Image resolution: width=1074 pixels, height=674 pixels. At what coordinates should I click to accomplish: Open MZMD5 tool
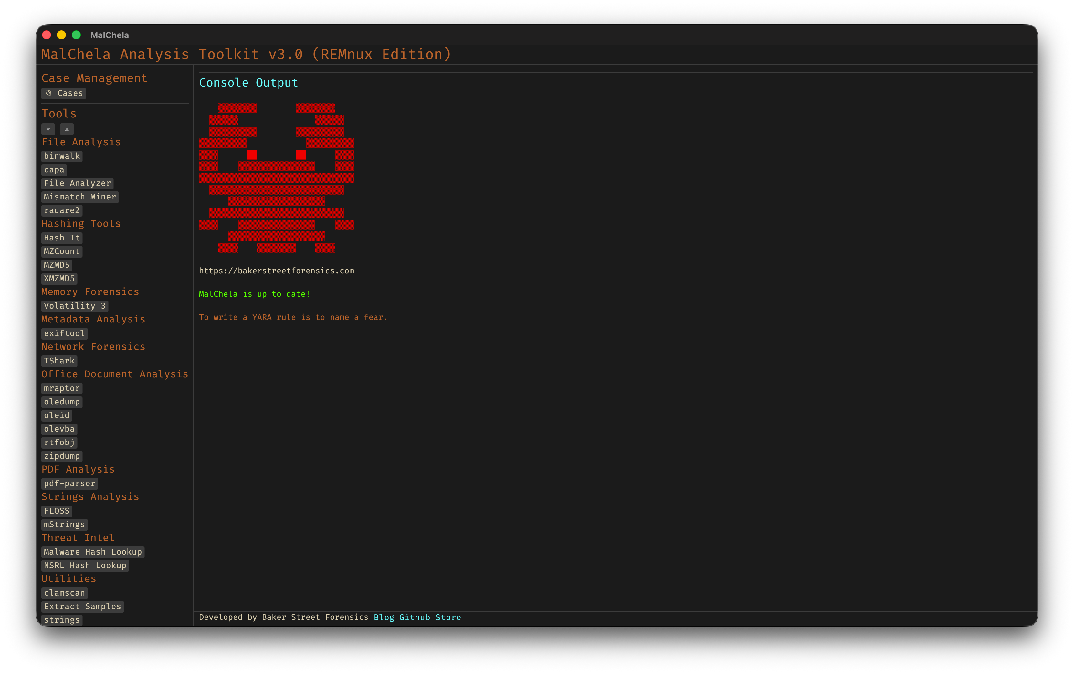pyautogui.click(x=57, y=265)
